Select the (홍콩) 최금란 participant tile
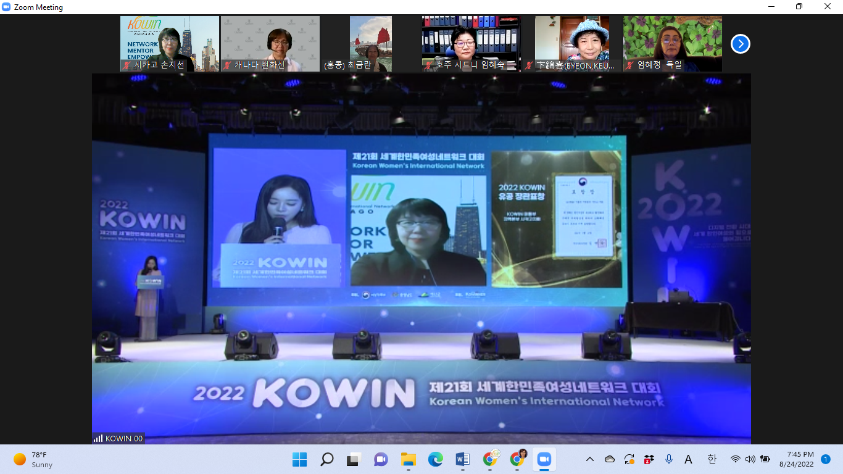 370,44
